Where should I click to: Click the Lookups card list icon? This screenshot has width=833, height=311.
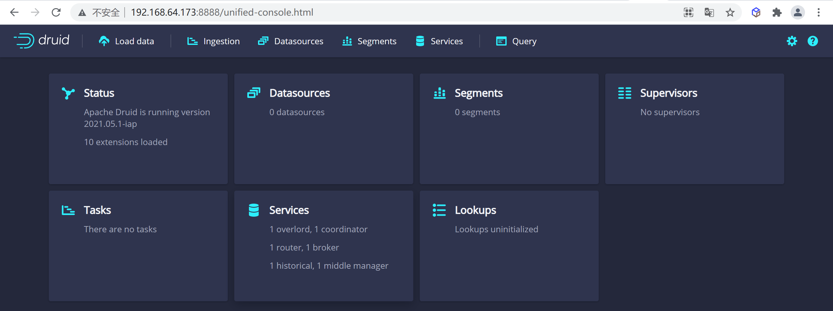point(439,210)
